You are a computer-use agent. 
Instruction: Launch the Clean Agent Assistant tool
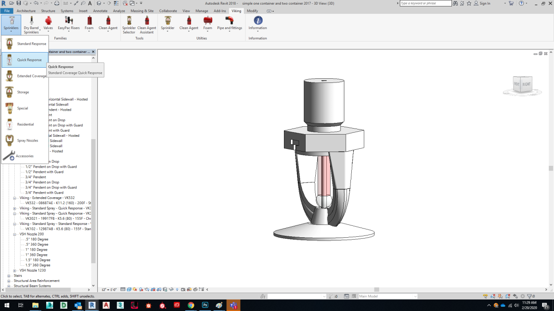[x=147, y=25]
